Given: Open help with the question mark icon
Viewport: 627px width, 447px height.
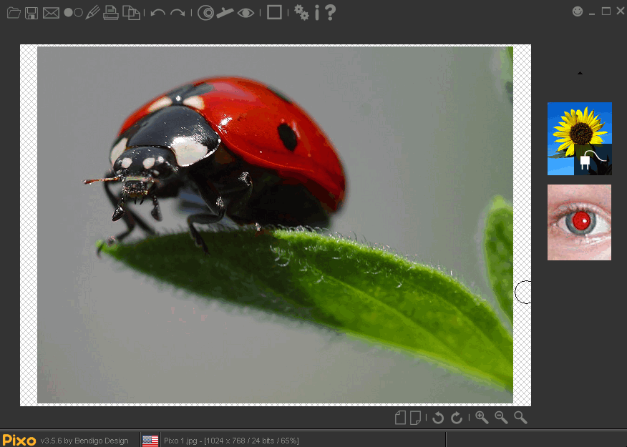Looking at the screenshot, I should [330, 12].
